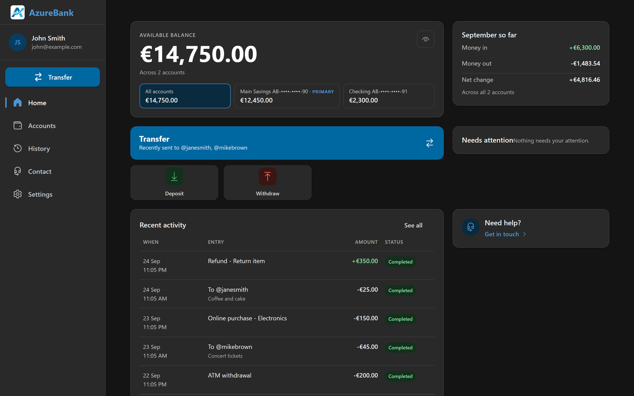Click the chevron next to Get in touch

pos(525,234)
